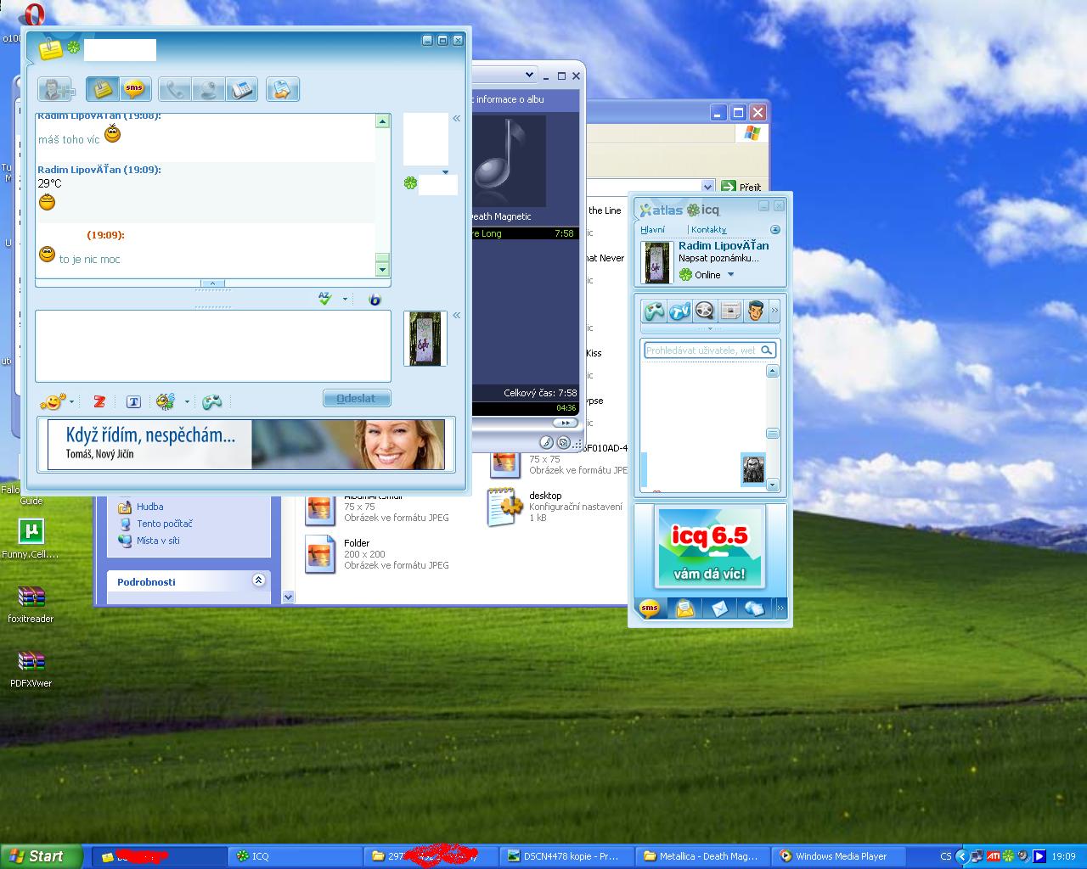
Task: Click Napsat poznámku in ICQ
Action: coord(718,258)
